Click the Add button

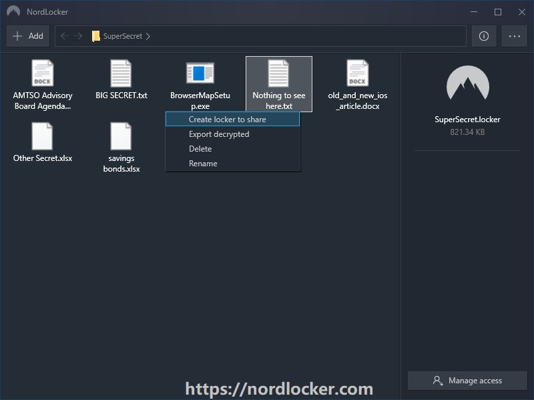[28, 36]
